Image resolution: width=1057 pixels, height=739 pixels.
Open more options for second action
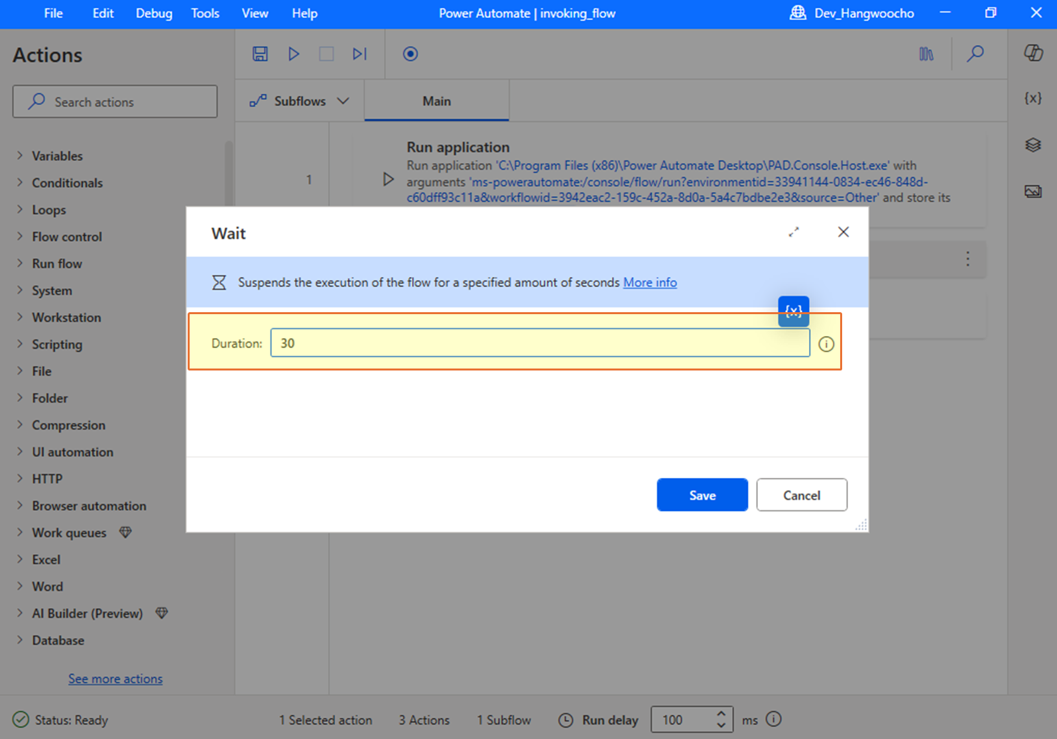968,258
